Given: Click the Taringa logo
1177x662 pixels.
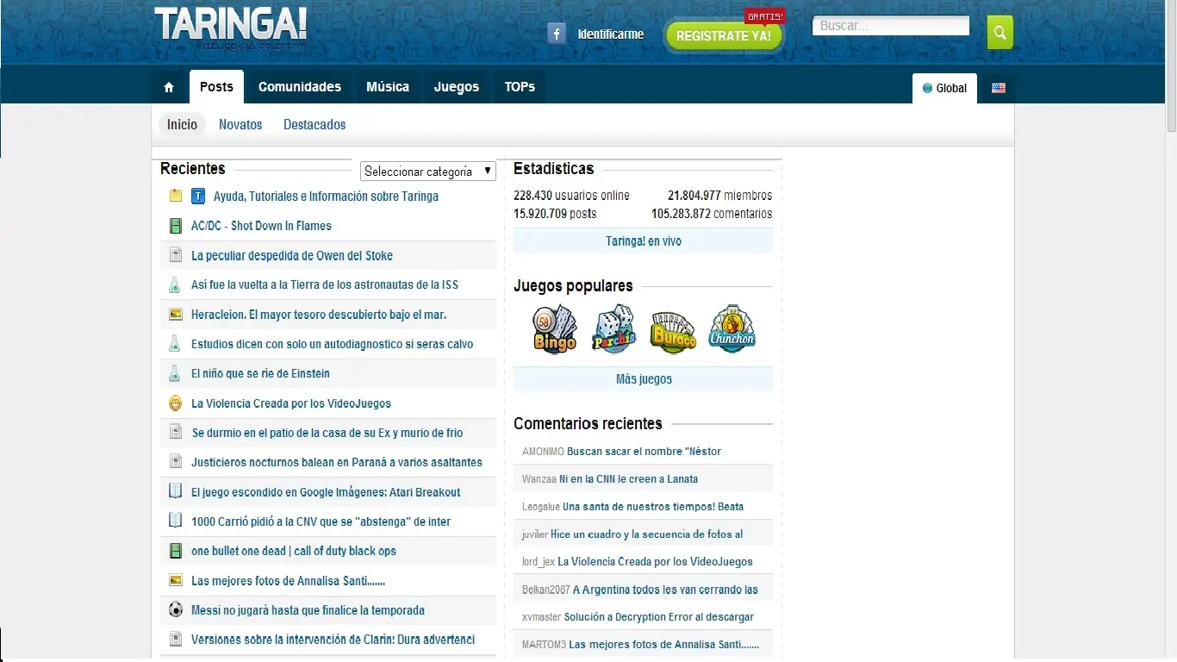Looking at the screenshot, I should [x=230, y=28].
